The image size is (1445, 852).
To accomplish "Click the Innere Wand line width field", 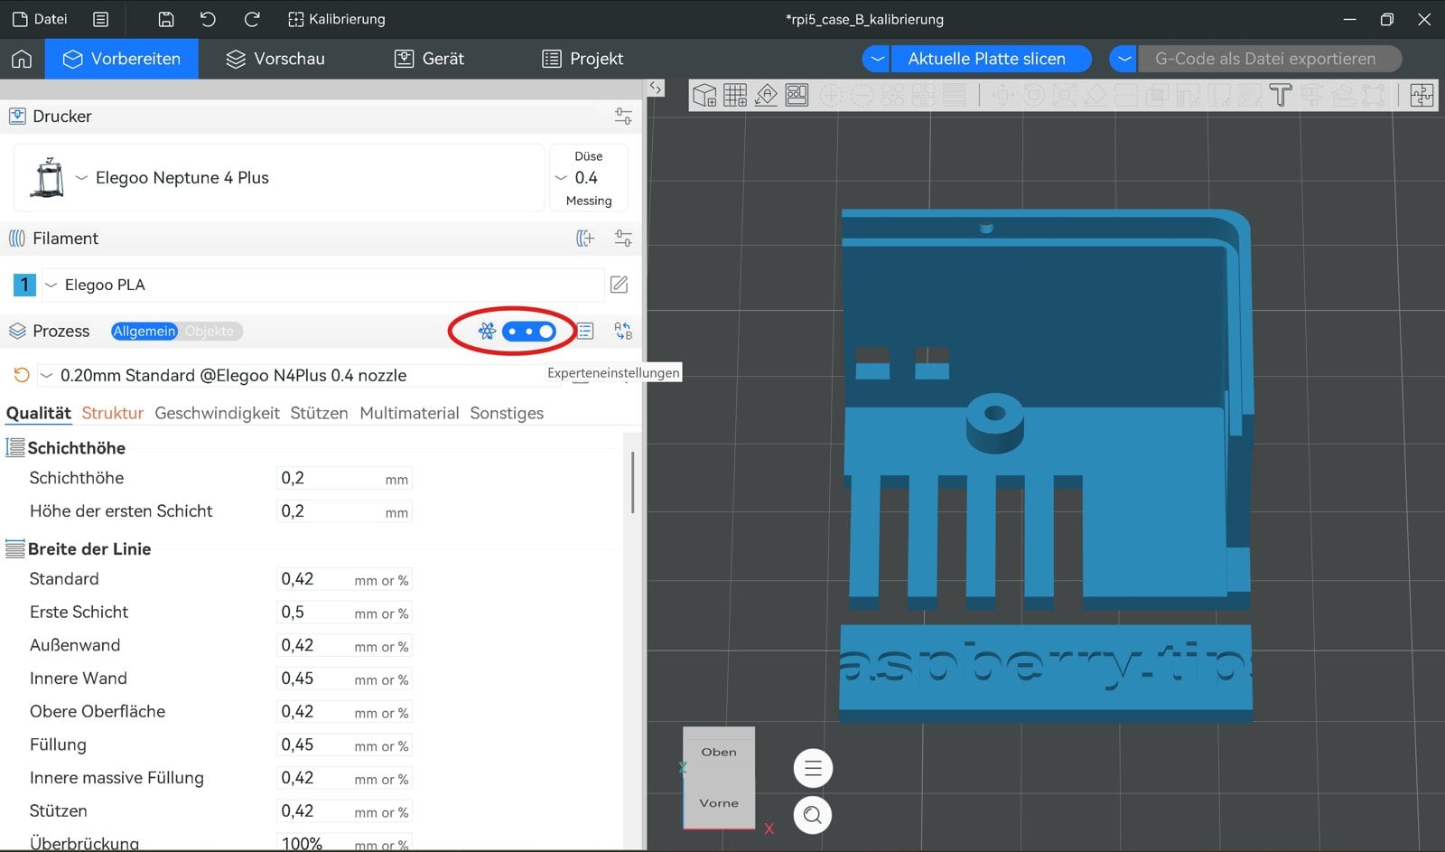I will point(344,679).
